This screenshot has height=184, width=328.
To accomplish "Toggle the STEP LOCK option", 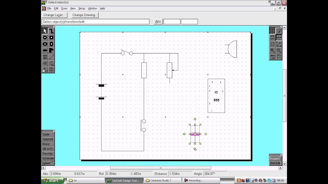I will point(279,38).
